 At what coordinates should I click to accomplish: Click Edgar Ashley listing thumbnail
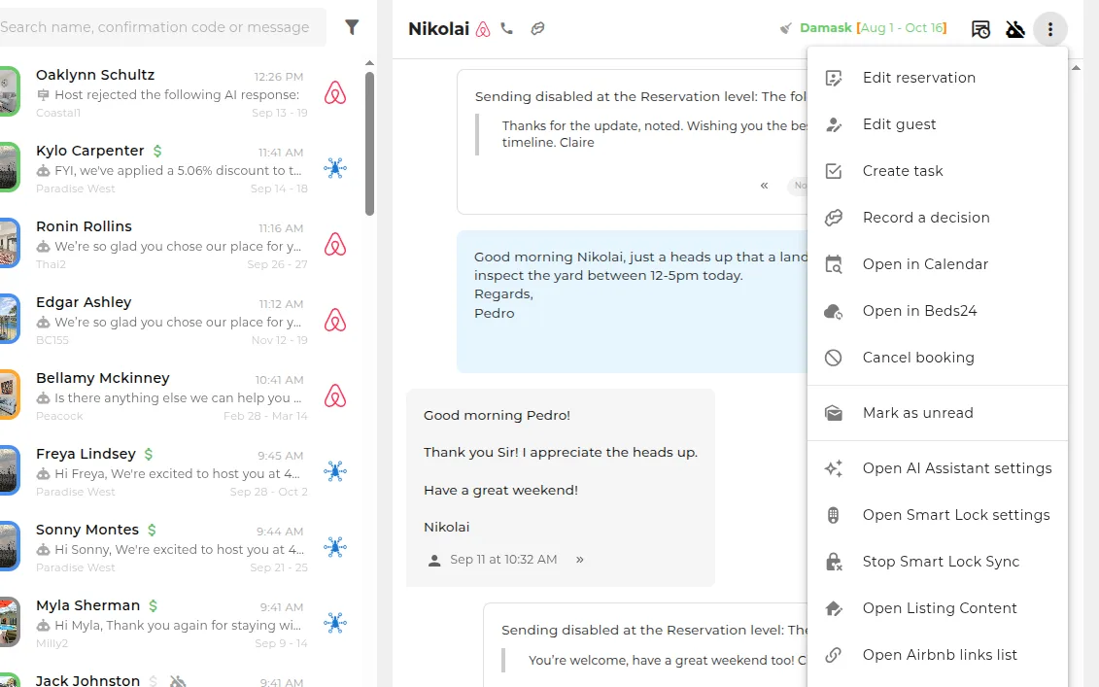click(x=9, y=319)
